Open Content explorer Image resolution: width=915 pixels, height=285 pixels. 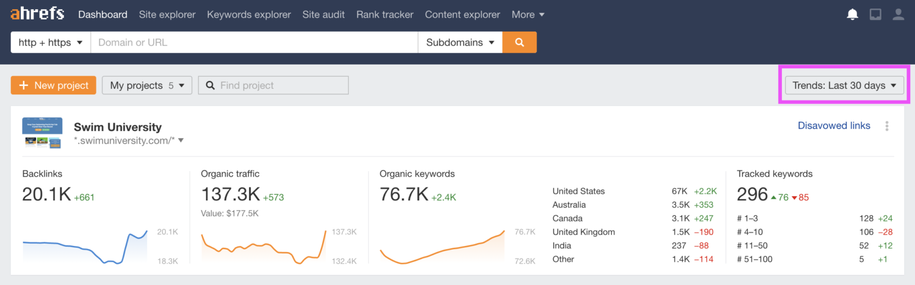pos(462,15)
